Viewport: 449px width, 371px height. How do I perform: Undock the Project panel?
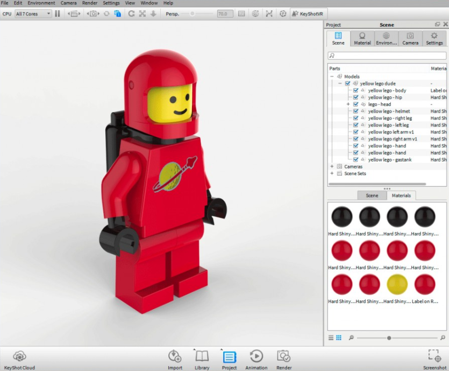(x=437, y=25)
